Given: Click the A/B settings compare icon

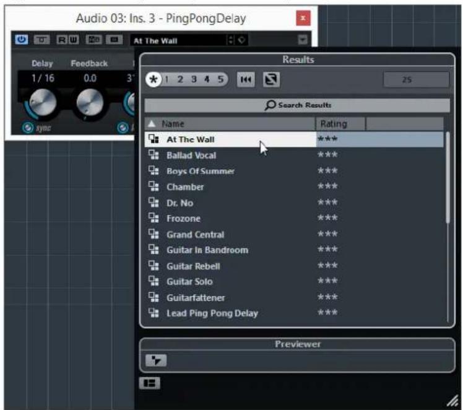Looking at the screenshot, I should pos(93,40).
